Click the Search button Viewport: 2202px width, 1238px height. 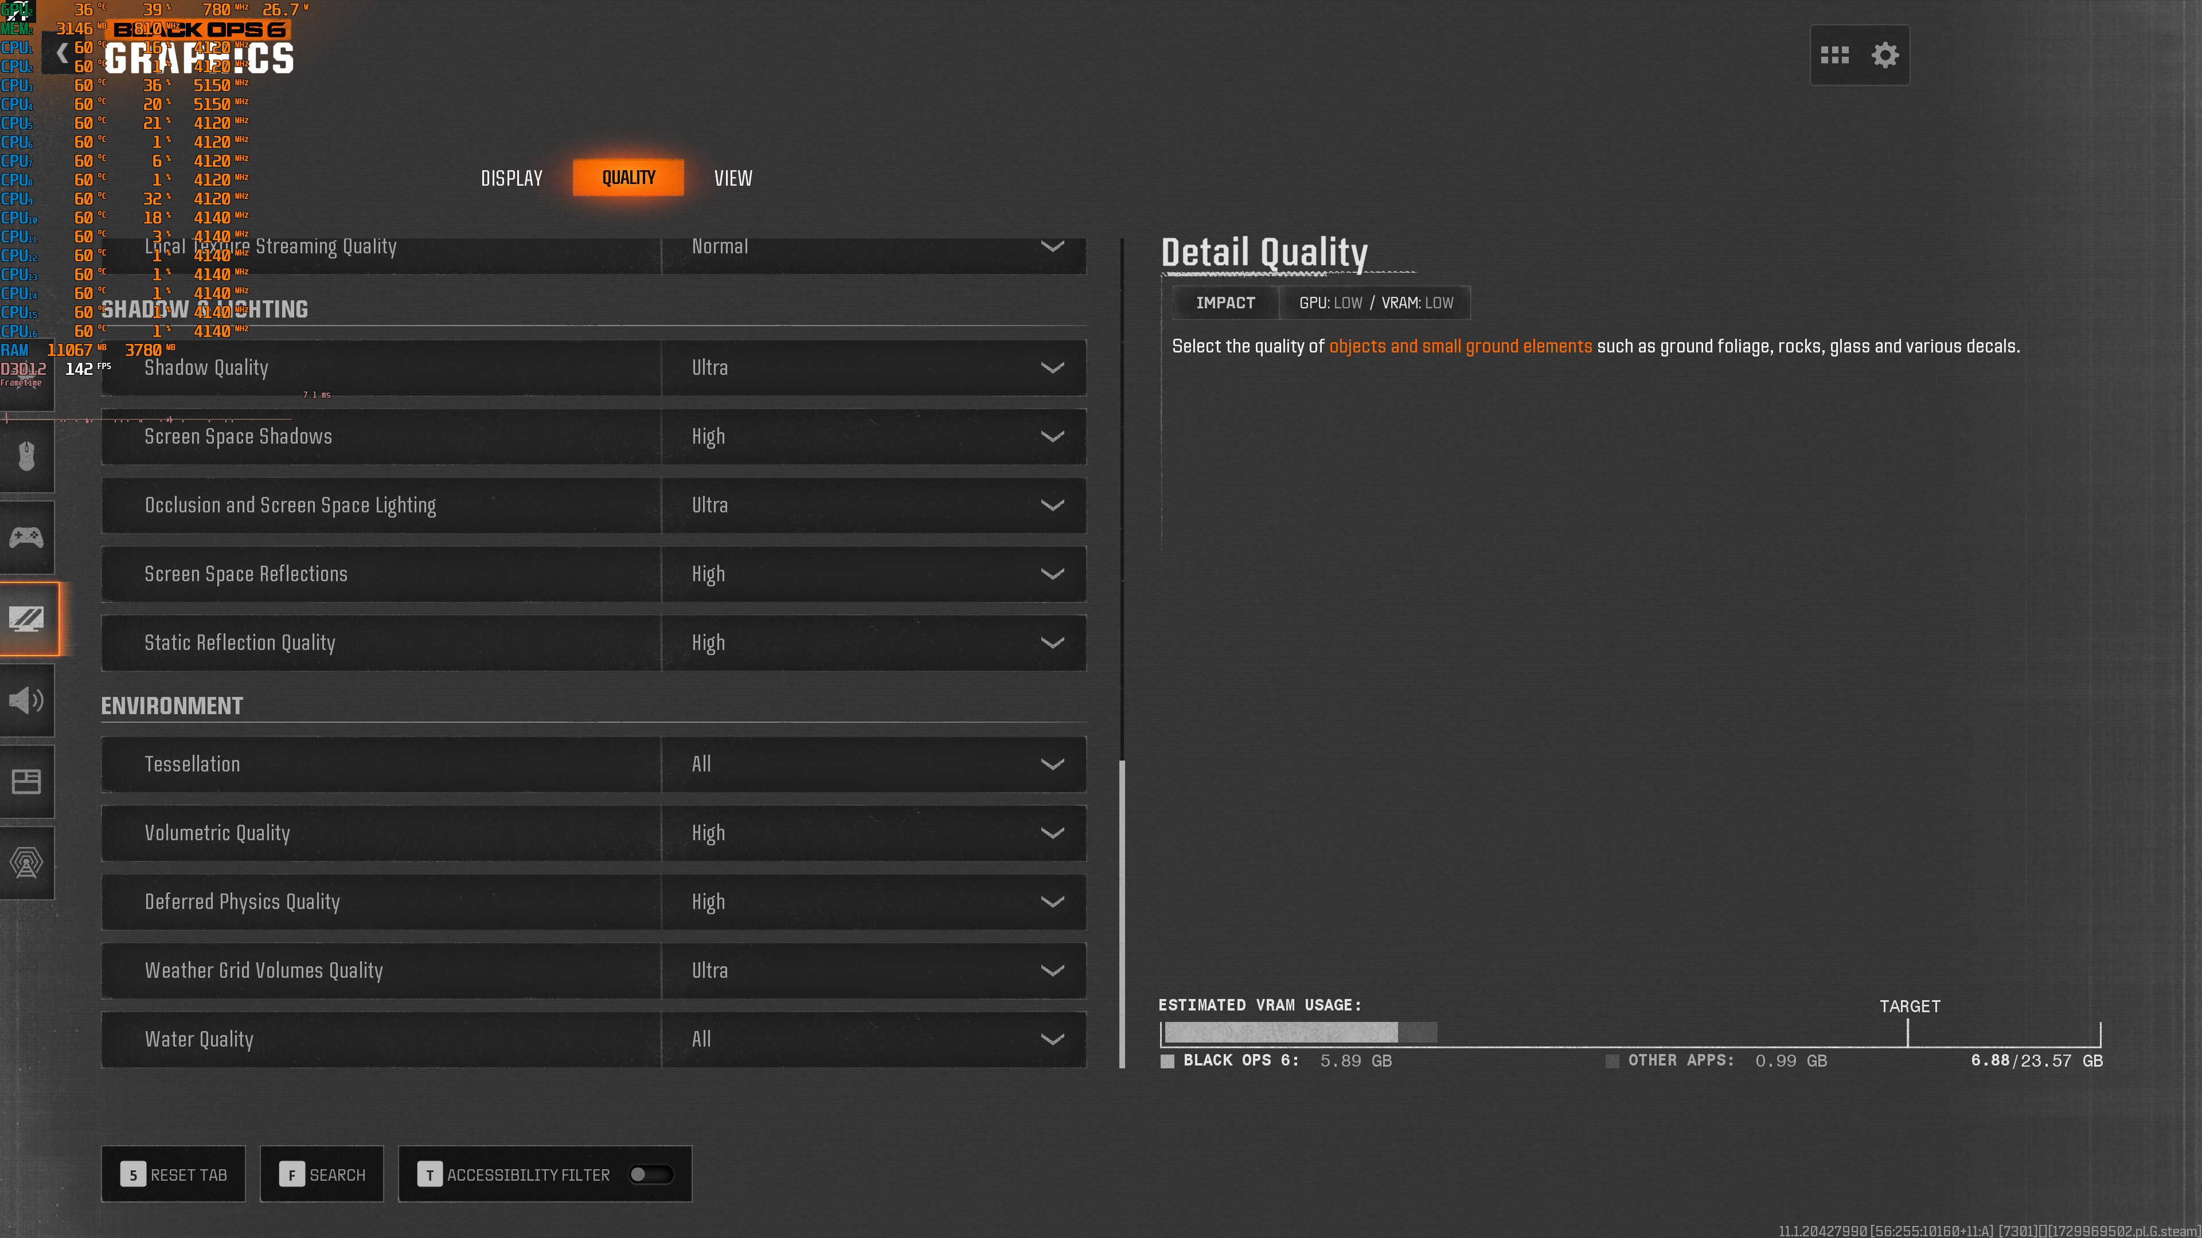tap(322, 1174)
